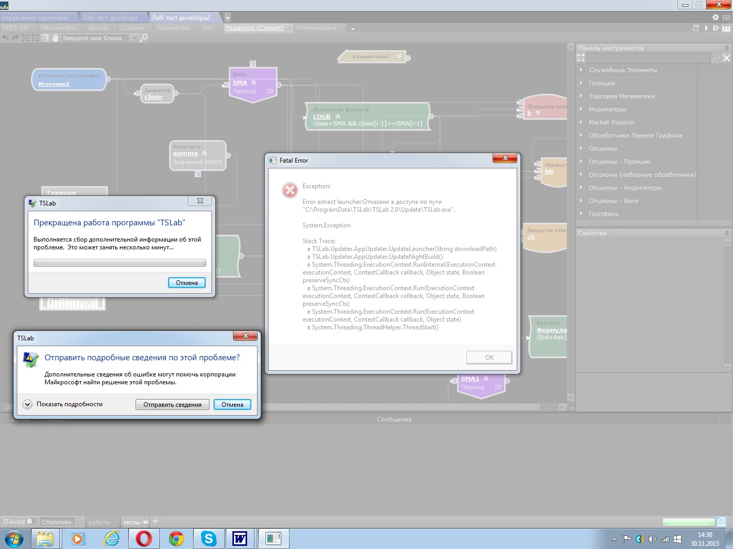Viewport: 735px width, 549px height.
Task: Toggle the checklist view button in toolbar
Action: (45, 38)
